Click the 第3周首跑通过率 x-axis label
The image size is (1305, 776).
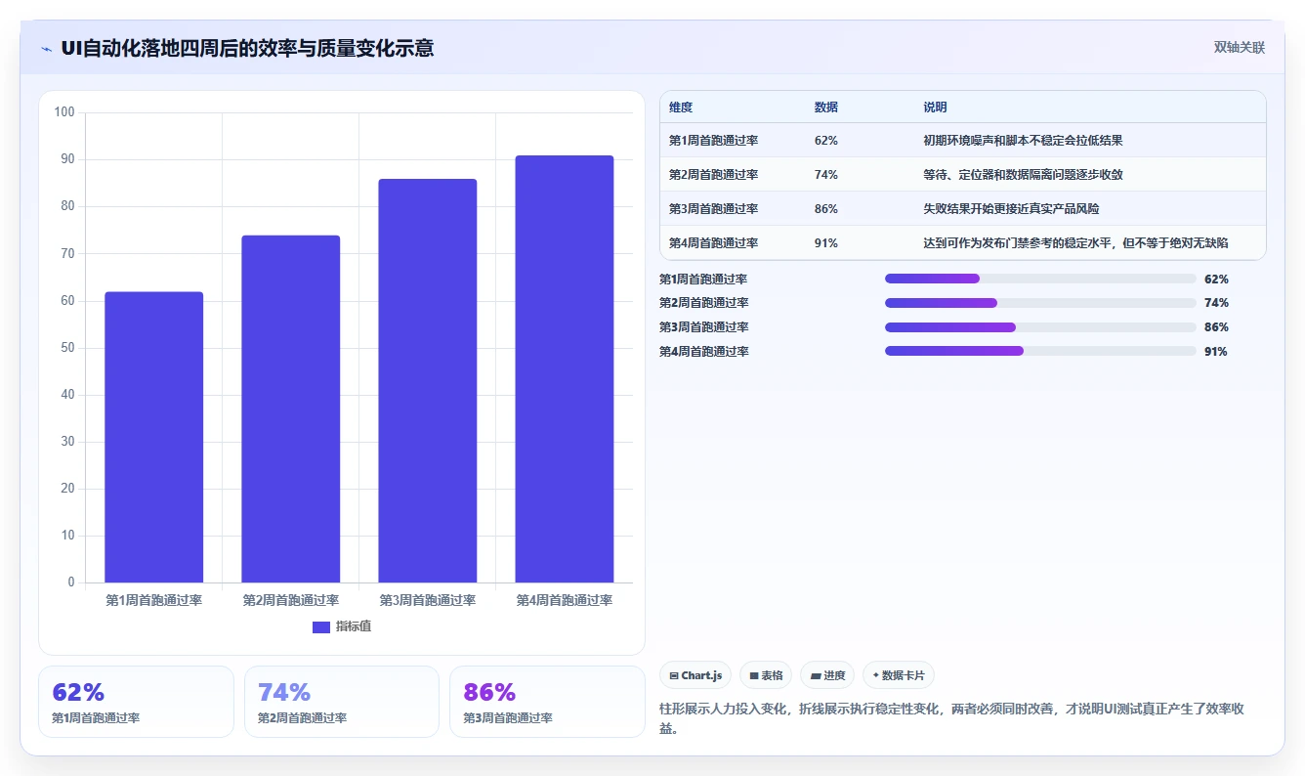coord(428,600)
